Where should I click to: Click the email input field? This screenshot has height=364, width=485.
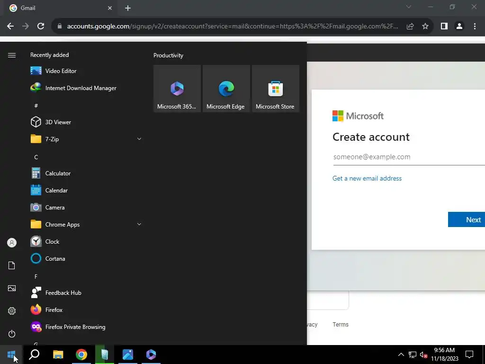point(409,157)
